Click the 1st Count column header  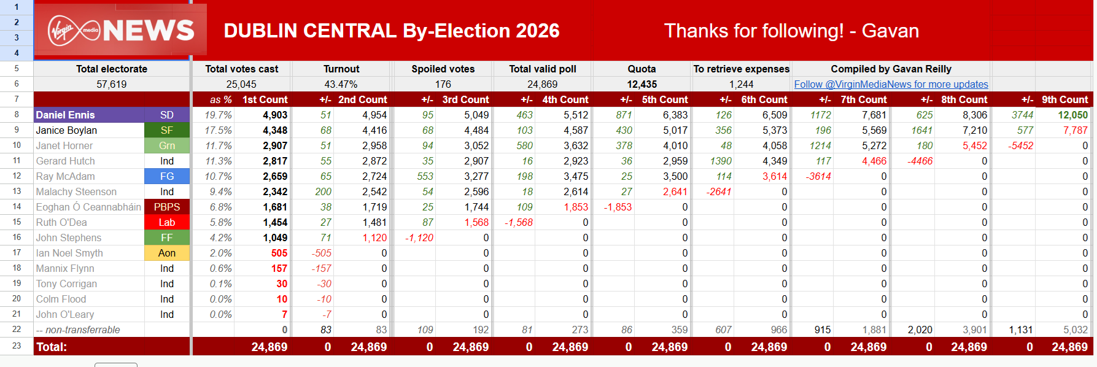(x=265, y=99)
